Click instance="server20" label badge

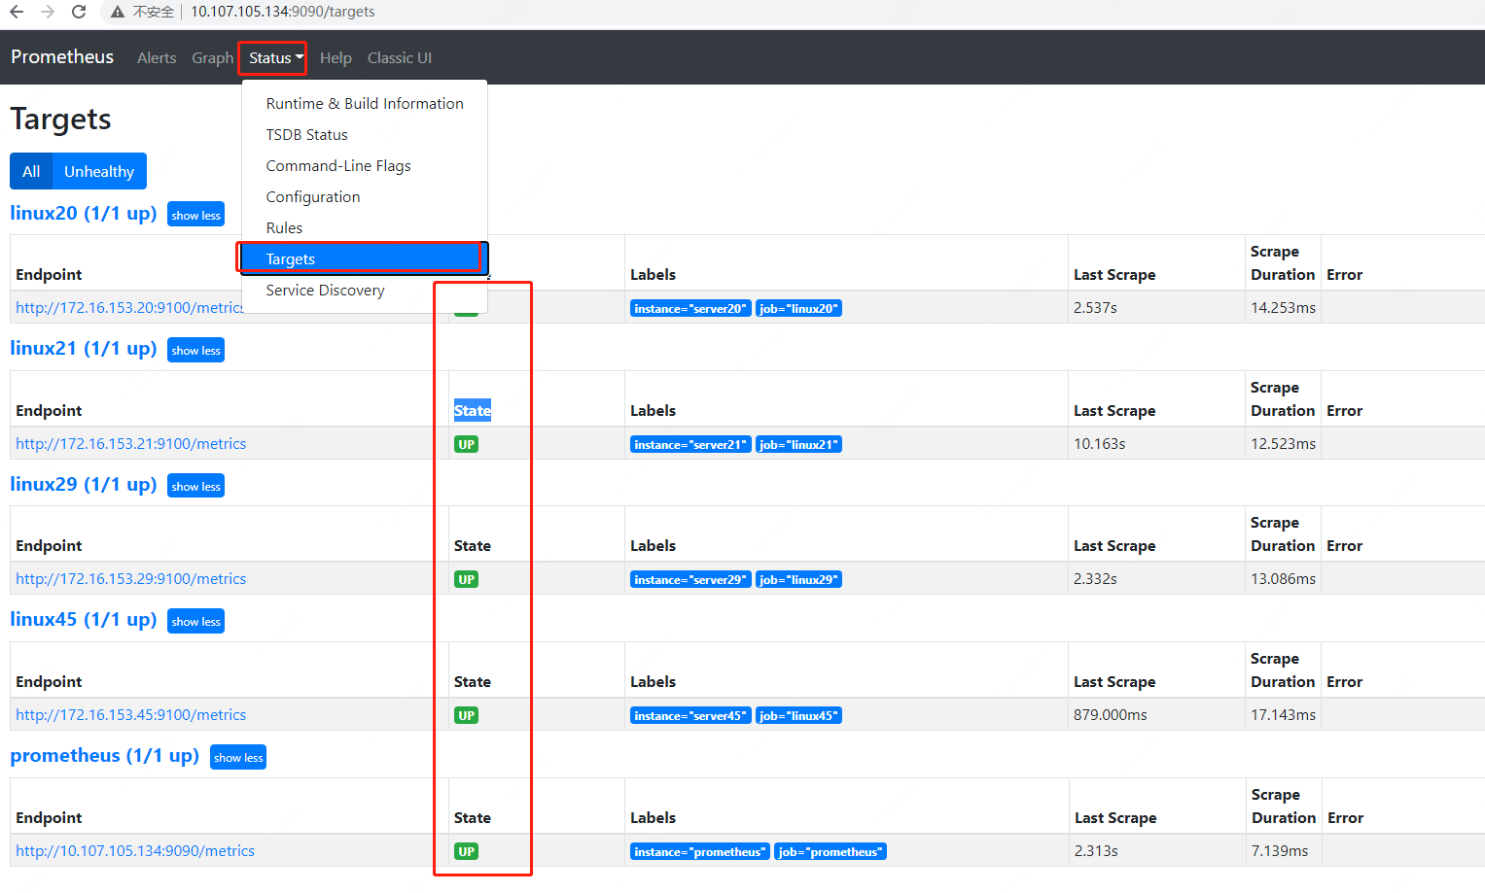[x=690, y=308]
